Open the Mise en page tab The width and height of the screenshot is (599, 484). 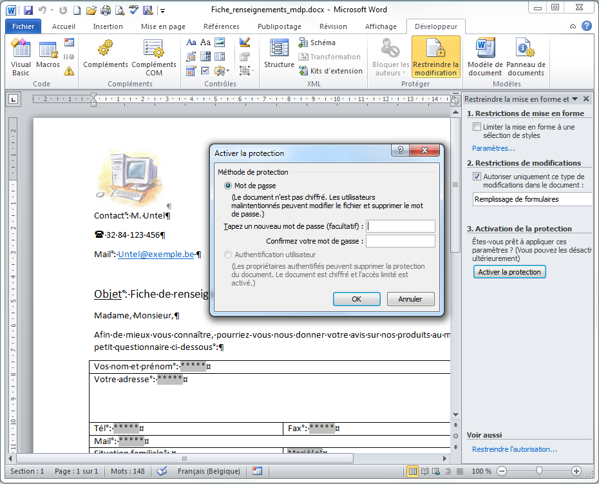pos(163,26)
